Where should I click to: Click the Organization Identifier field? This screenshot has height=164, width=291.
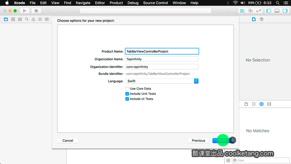pyautogui.click(x=162, y=67)
